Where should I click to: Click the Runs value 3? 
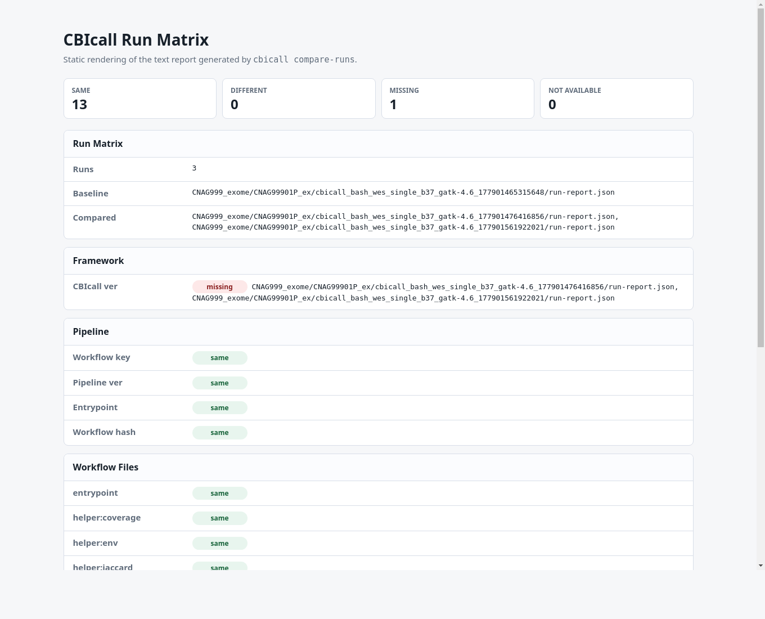pyautogui.click(x=195, y=168)
